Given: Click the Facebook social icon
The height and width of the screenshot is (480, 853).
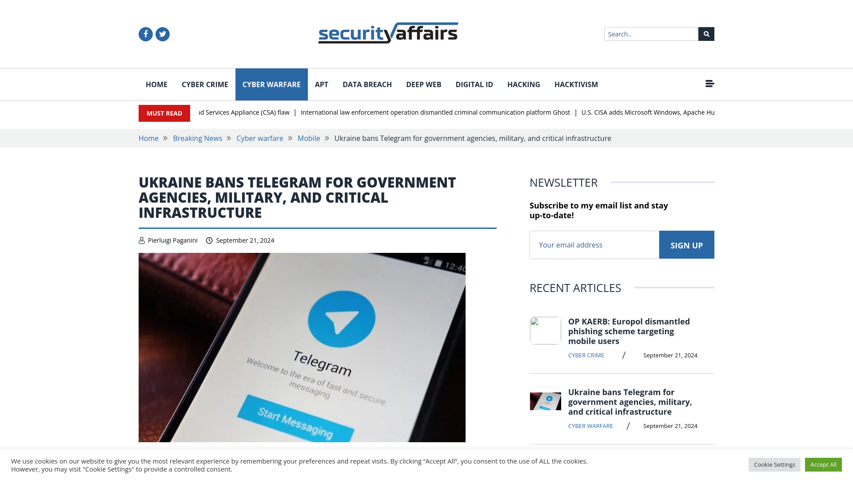Looking at the screenshot, I should (146, 33).
